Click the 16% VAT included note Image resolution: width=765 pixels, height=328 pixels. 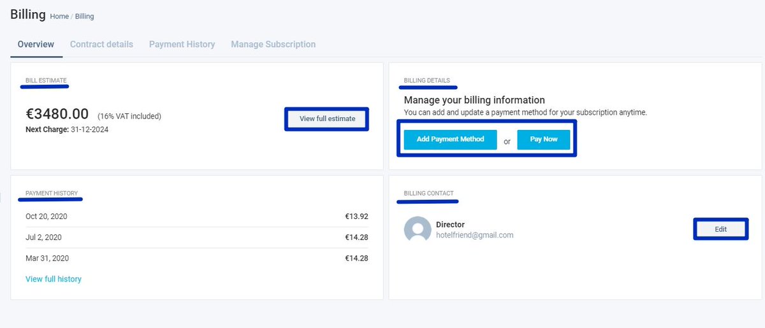(129, 117)
